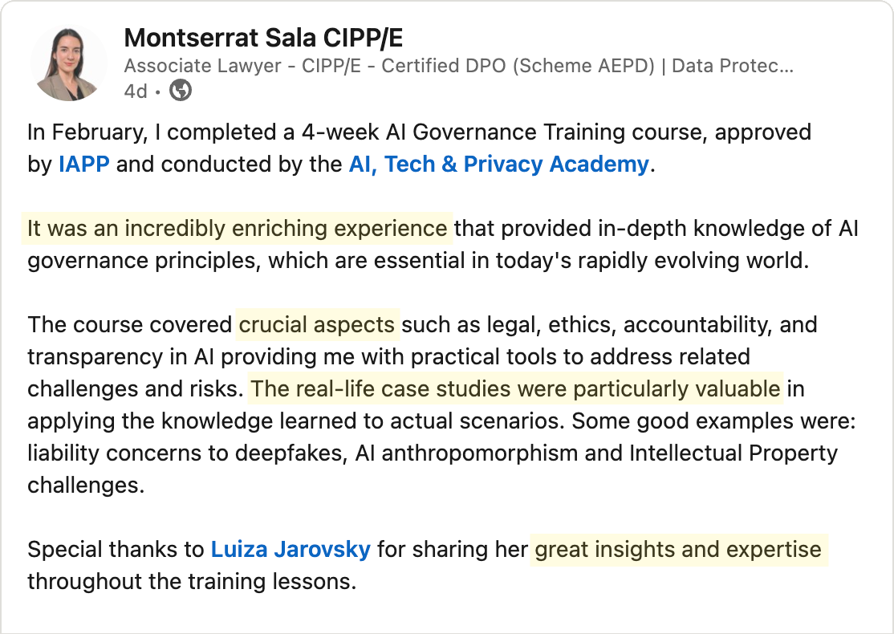Click highlighted text 'It was an incredibly enriching experience'
This screenshot has height=634, width=894.
238,229
